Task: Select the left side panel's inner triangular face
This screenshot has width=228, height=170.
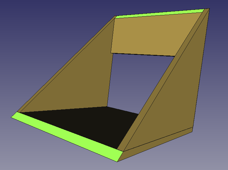Action: (x=80, y=80)
